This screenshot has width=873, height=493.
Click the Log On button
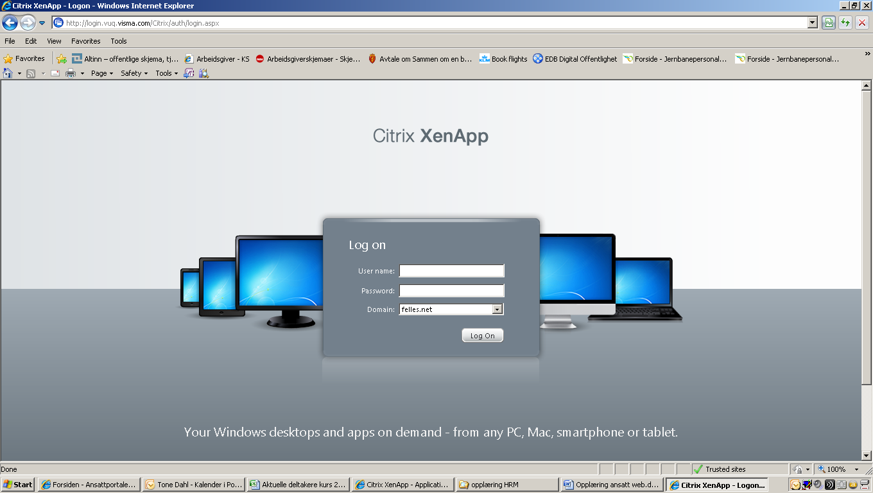click(483, 335)
